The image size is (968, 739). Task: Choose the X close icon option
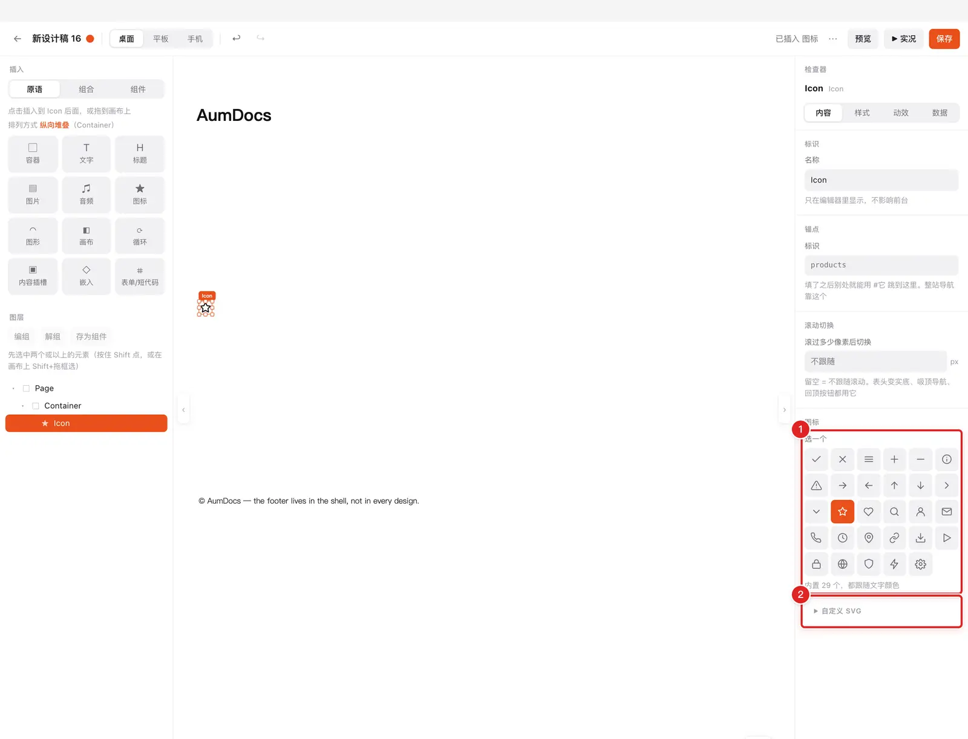(x=842, y=460)
